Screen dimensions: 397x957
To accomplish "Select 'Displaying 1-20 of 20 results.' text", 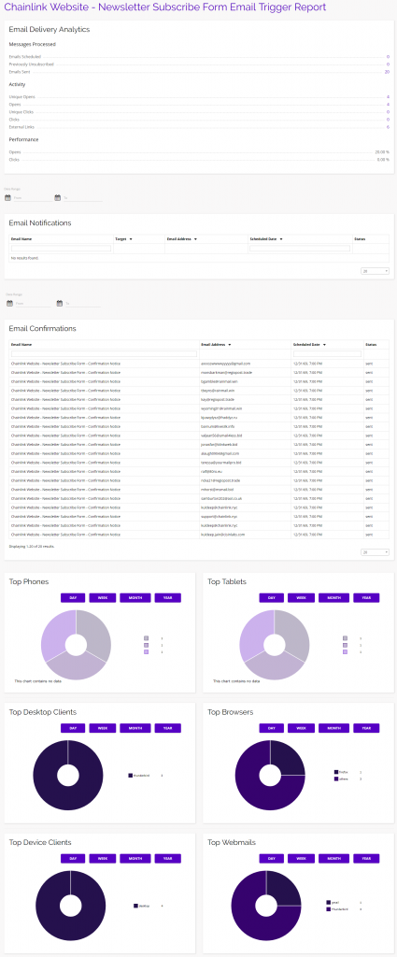I will pyautogui.click(x=33, y=546).
